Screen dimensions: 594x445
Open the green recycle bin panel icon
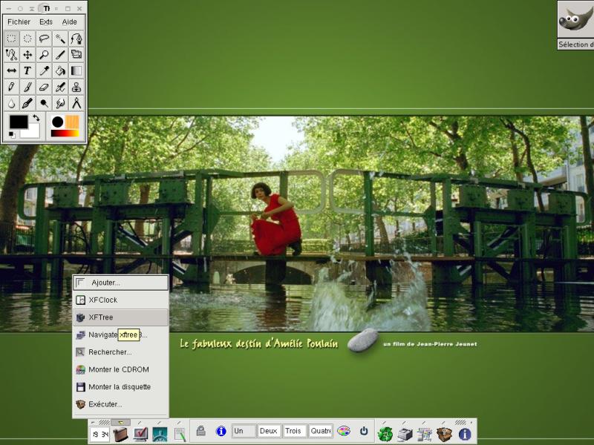click(385, 435)
